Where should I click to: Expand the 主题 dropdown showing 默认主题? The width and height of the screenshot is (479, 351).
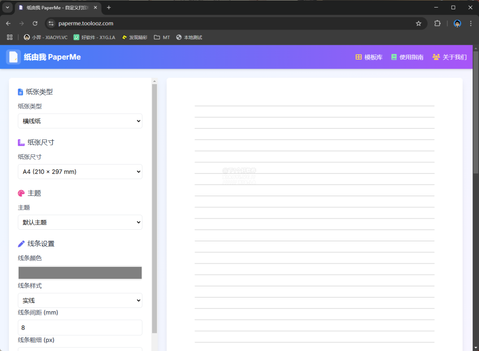click(80, 222)
